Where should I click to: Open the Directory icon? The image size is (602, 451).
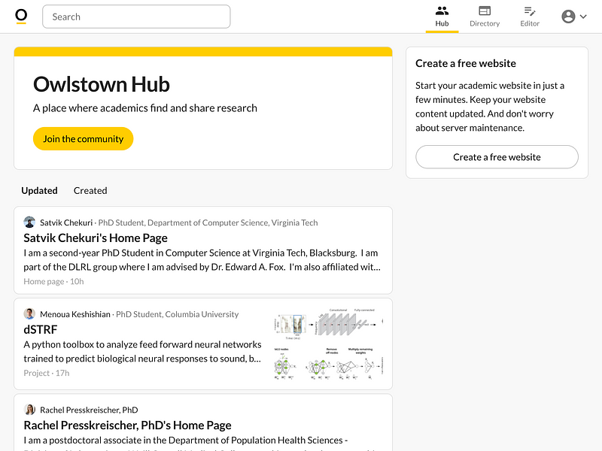485,11
